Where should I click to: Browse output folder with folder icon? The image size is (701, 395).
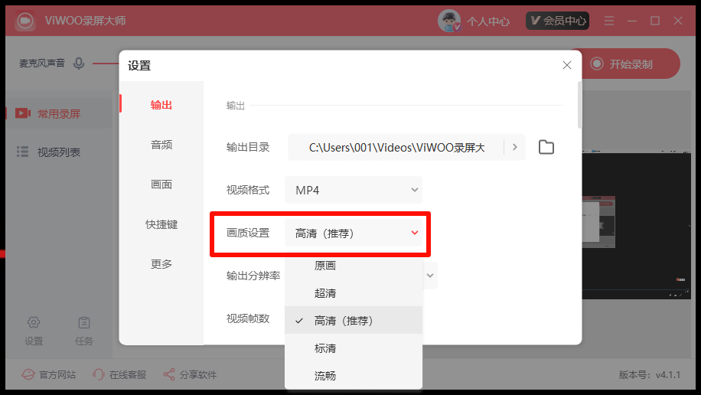pos(546,147)
